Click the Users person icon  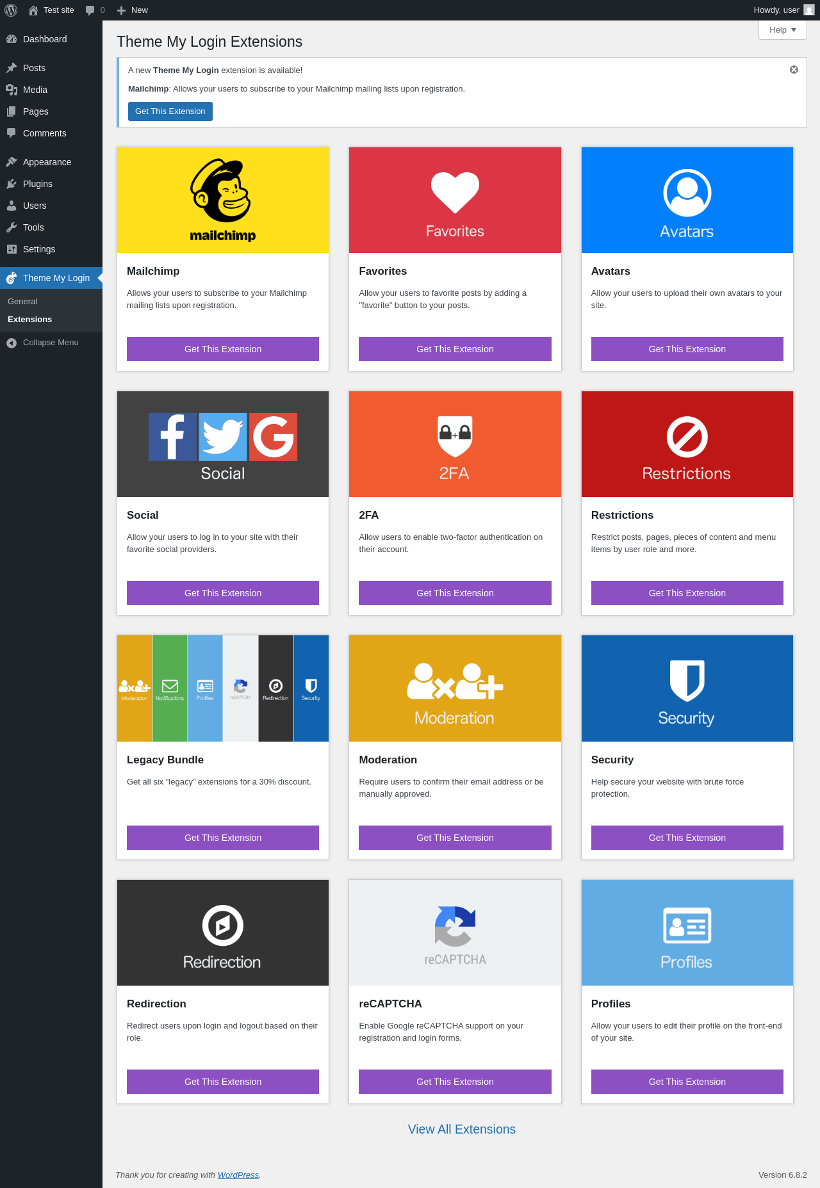point(12,206)
